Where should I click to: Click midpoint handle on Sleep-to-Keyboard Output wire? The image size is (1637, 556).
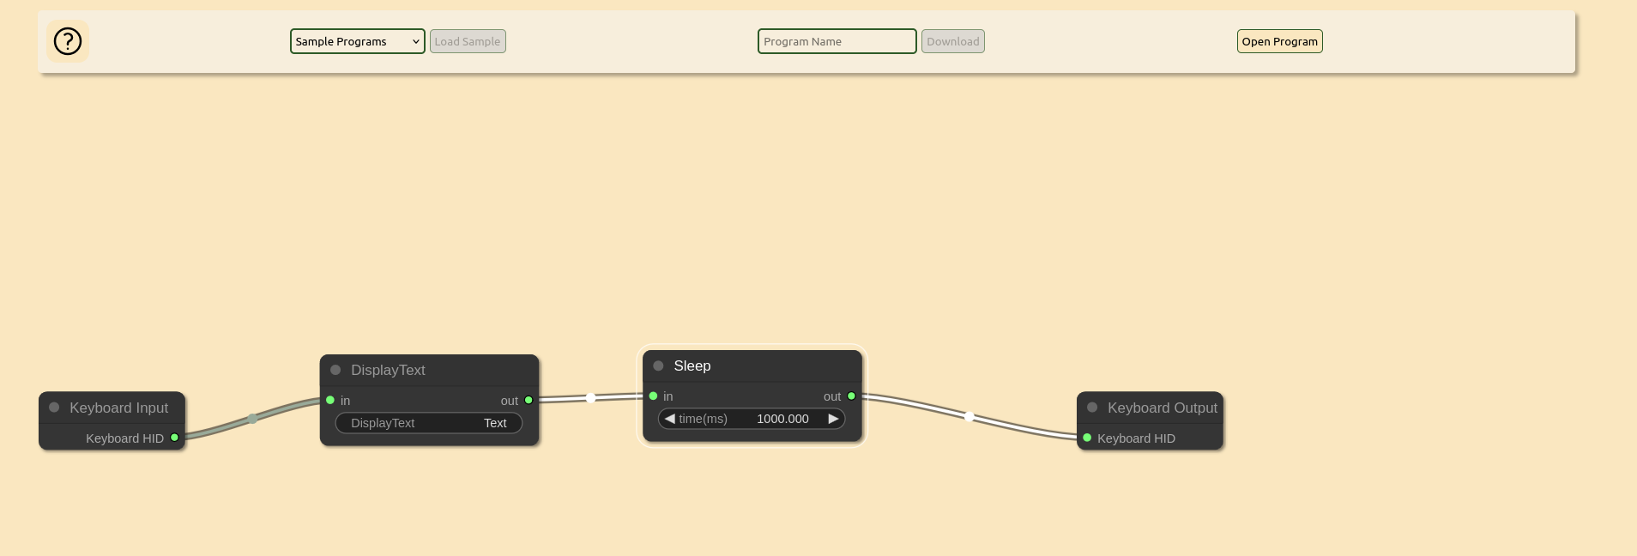tap(970, 417)
